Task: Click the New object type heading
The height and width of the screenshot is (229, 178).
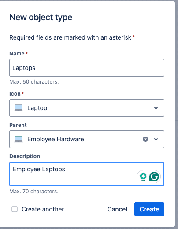Action: (41, 17)
